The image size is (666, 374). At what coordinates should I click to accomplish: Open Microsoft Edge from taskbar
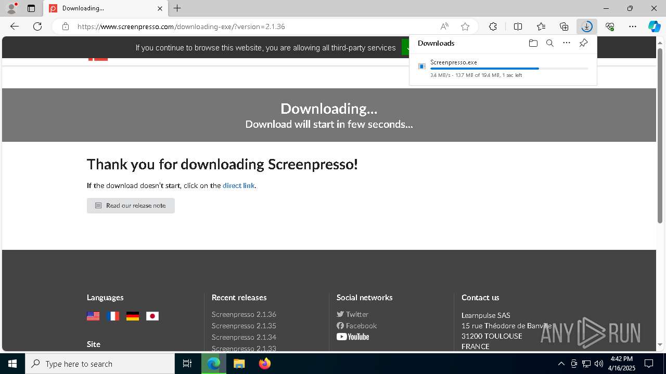point(214,364)
